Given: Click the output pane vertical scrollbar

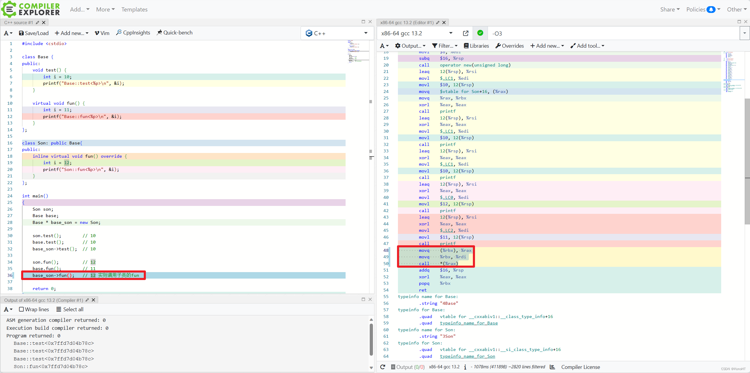Looking at the screenshot, I should (371, 340).
